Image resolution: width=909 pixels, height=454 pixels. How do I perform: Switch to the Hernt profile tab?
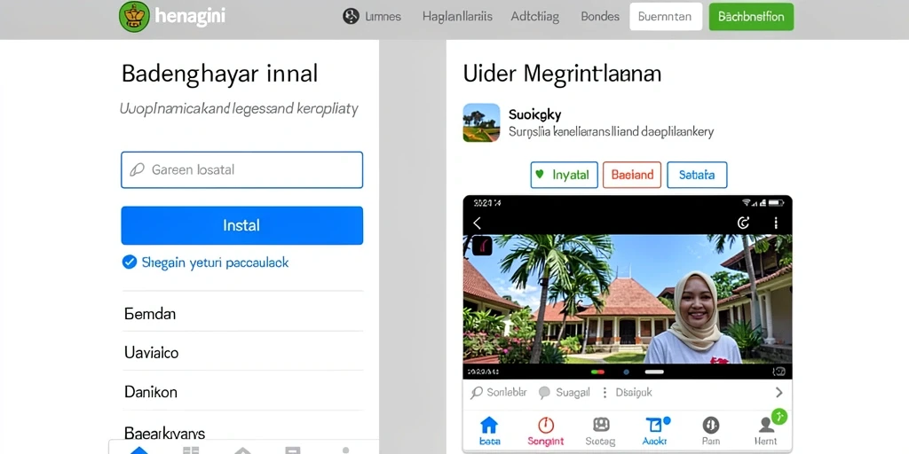pos(766,432)
